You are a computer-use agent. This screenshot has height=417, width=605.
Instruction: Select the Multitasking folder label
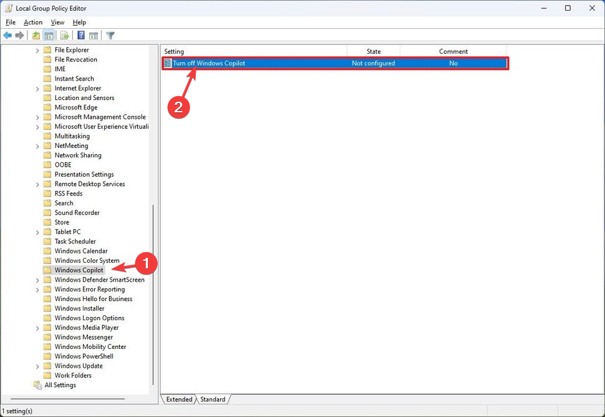click(x=72, y=136)
